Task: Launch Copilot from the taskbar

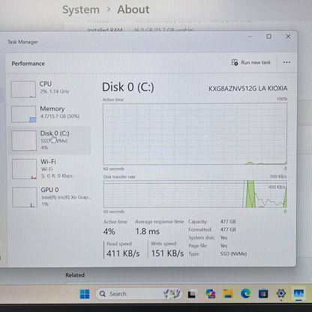Action: click(x=210, y=293)
